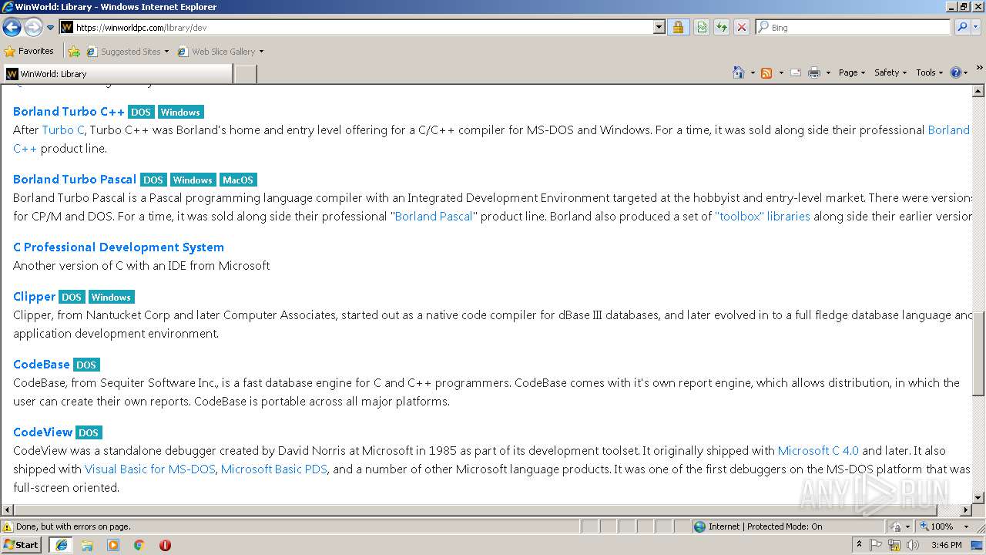
Task: Click the red Opera taskbar icon
Action: coord(165,545)
